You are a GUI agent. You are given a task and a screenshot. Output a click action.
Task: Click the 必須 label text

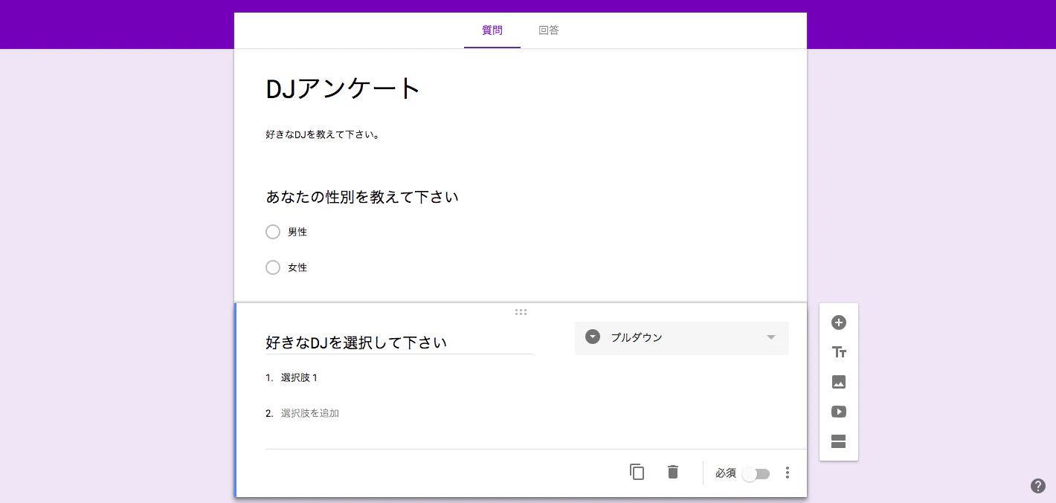click(x=726, y=473)
